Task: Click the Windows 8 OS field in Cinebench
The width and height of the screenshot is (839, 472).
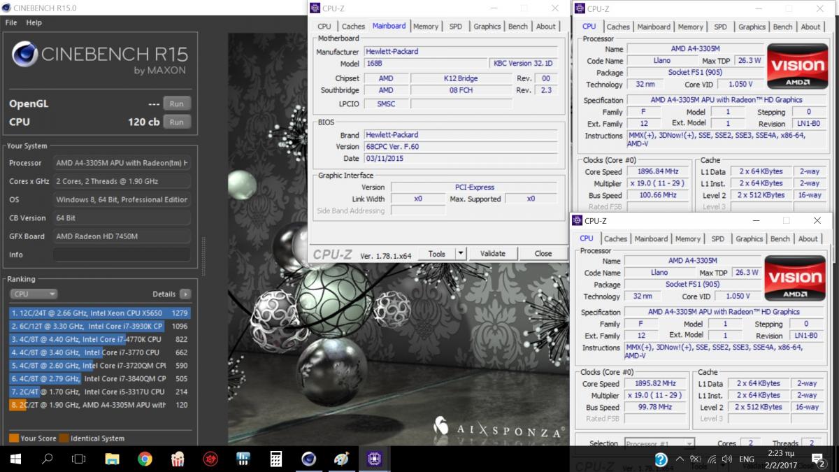Action: pos(122,200)
